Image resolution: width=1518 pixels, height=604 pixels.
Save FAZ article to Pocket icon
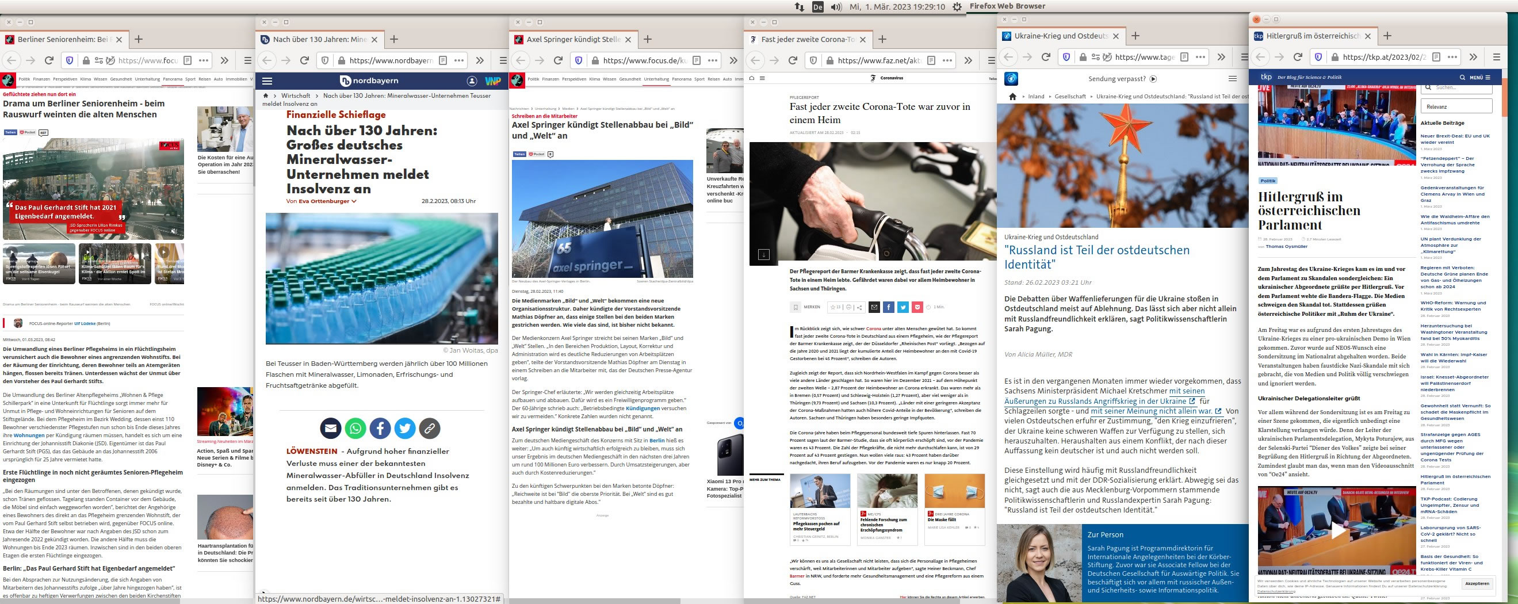(x=917, y=307)
